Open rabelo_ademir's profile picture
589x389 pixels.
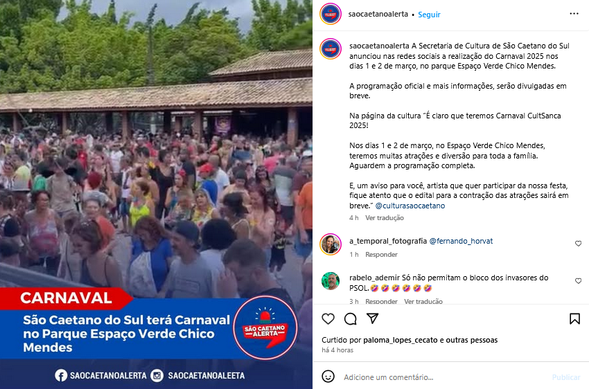(x=330, y=281)
